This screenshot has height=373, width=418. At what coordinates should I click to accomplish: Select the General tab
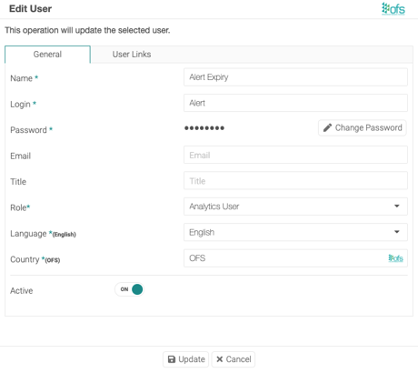point(47,55)
